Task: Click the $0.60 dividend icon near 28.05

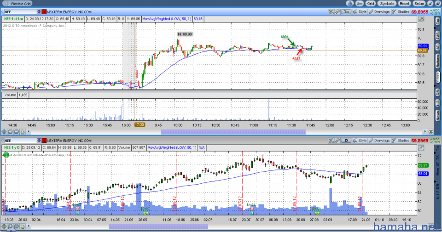Action: click(145, 213)
